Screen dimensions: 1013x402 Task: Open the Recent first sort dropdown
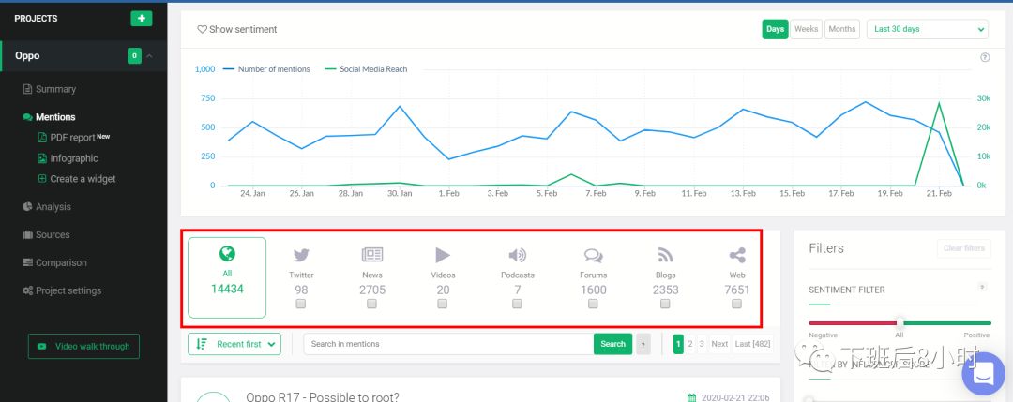coord(234,344)
